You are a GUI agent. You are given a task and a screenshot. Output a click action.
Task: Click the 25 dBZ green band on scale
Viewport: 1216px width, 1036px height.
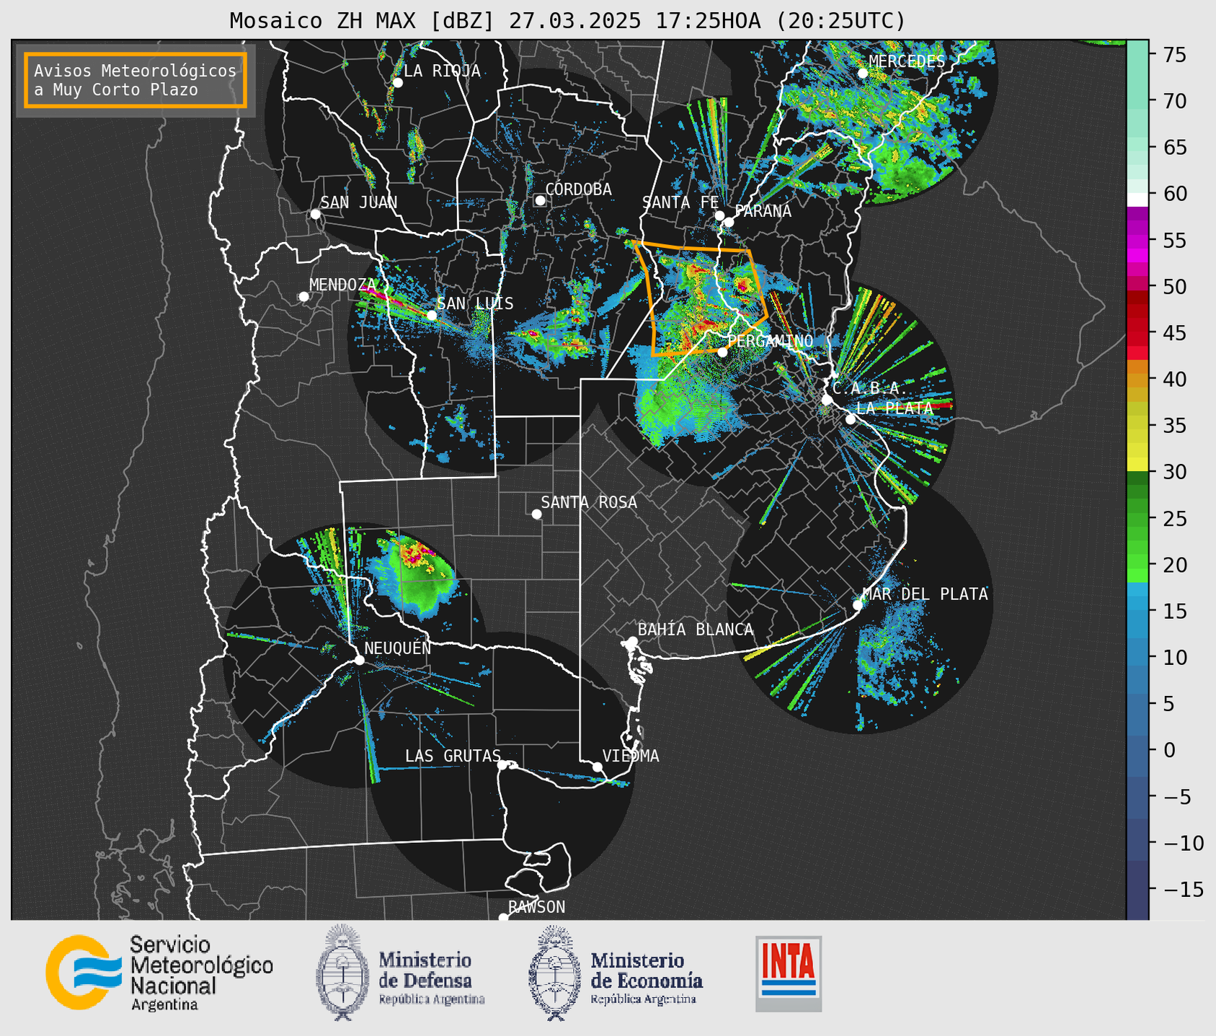tap(1137, 518)
